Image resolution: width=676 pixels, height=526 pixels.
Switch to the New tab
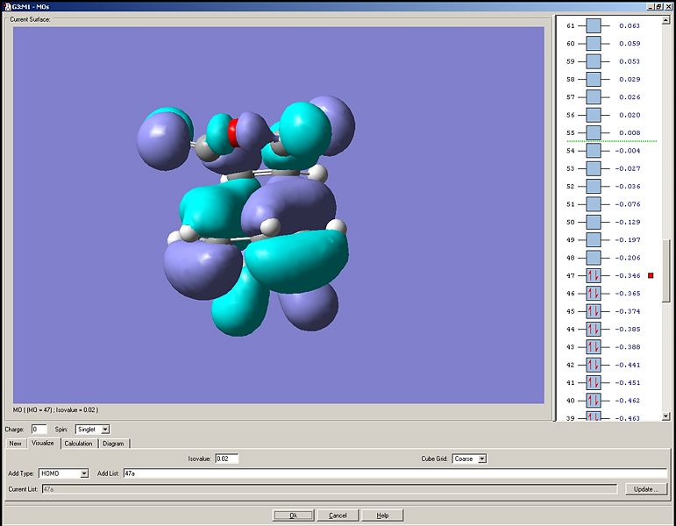(x=16, y=444)
